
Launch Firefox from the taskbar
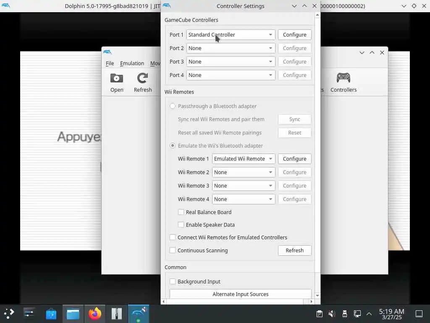95,314
